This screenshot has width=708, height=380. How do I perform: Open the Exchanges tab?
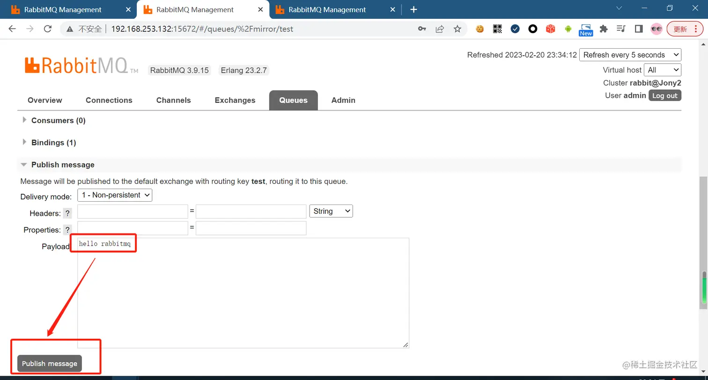click(235, 100)
